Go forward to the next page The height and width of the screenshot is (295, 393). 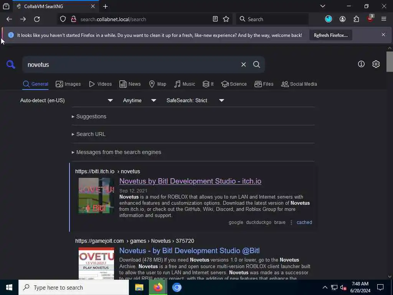click(23, 19)
